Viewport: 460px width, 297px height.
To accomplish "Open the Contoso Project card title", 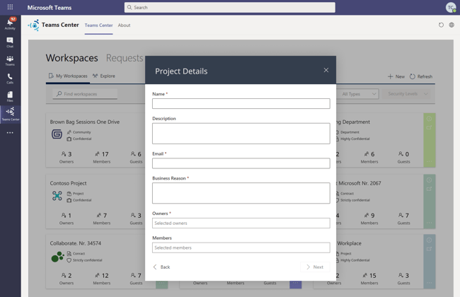I will pyautogui.click(x=68, y=183).
